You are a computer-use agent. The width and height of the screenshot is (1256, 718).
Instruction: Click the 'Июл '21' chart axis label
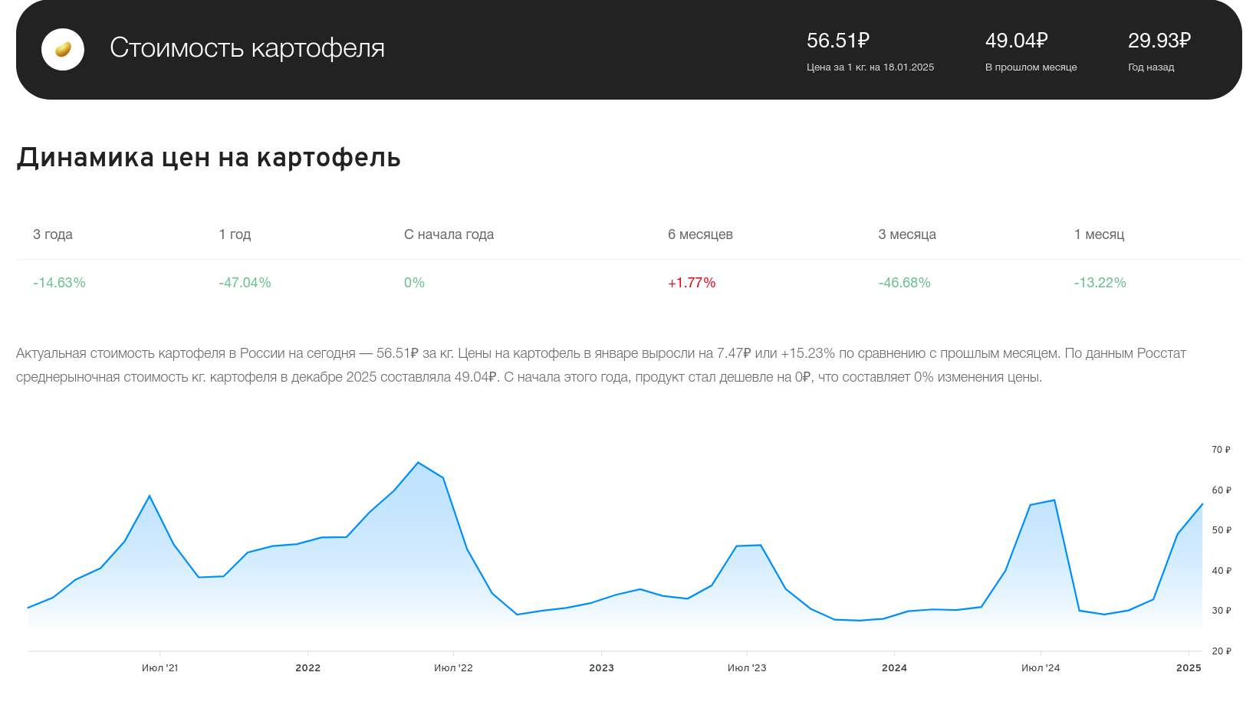point(159,668)
